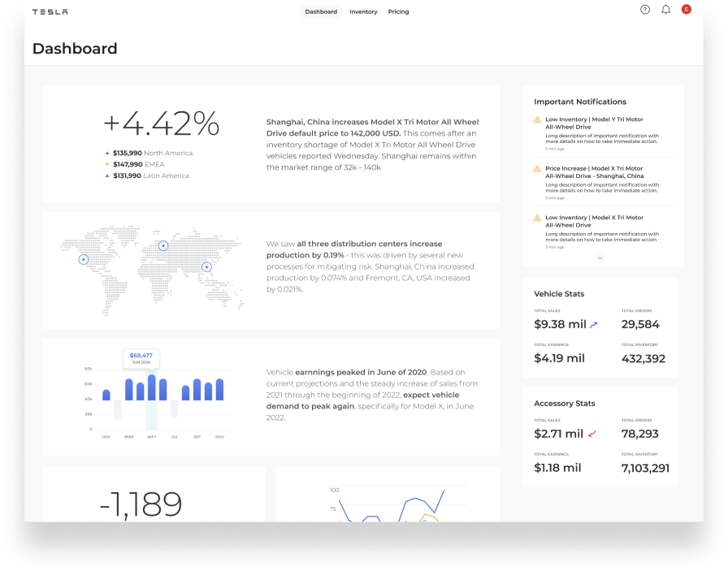Viewport: 728px width, 571px height.
Task: Click accessory total earnings $1.18 mil
Action: pyautogui.click(x=557, y=468)
